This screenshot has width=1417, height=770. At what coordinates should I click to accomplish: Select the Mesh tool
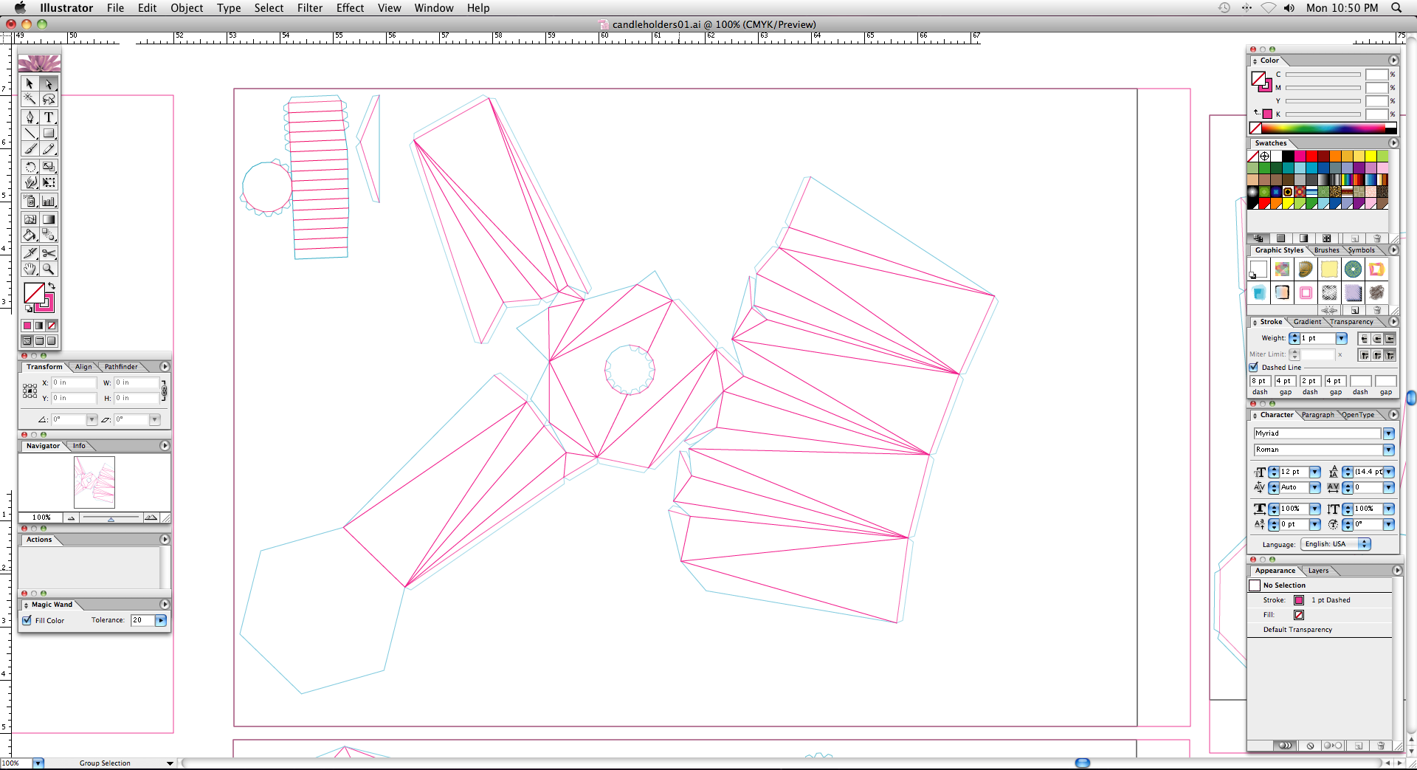[30, 219]
